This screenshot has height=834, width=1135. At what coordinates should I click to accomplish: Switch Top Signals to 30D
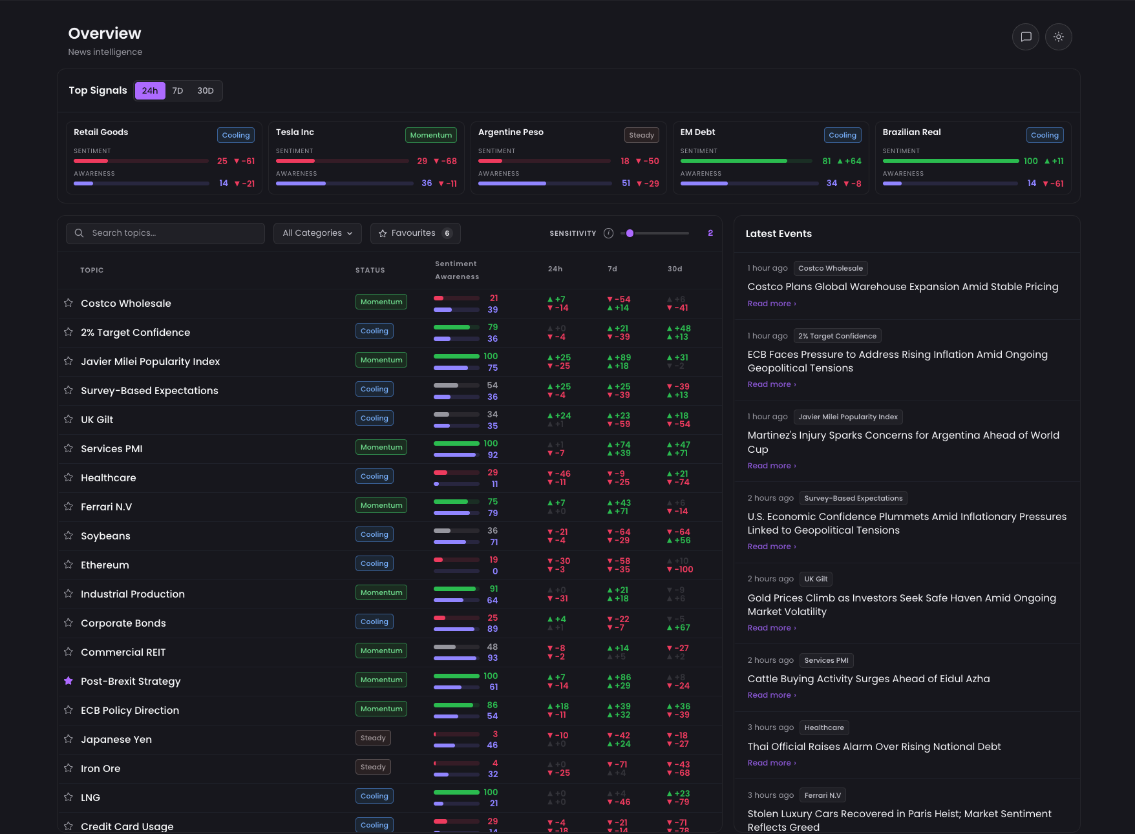click(x=206, y=91)
